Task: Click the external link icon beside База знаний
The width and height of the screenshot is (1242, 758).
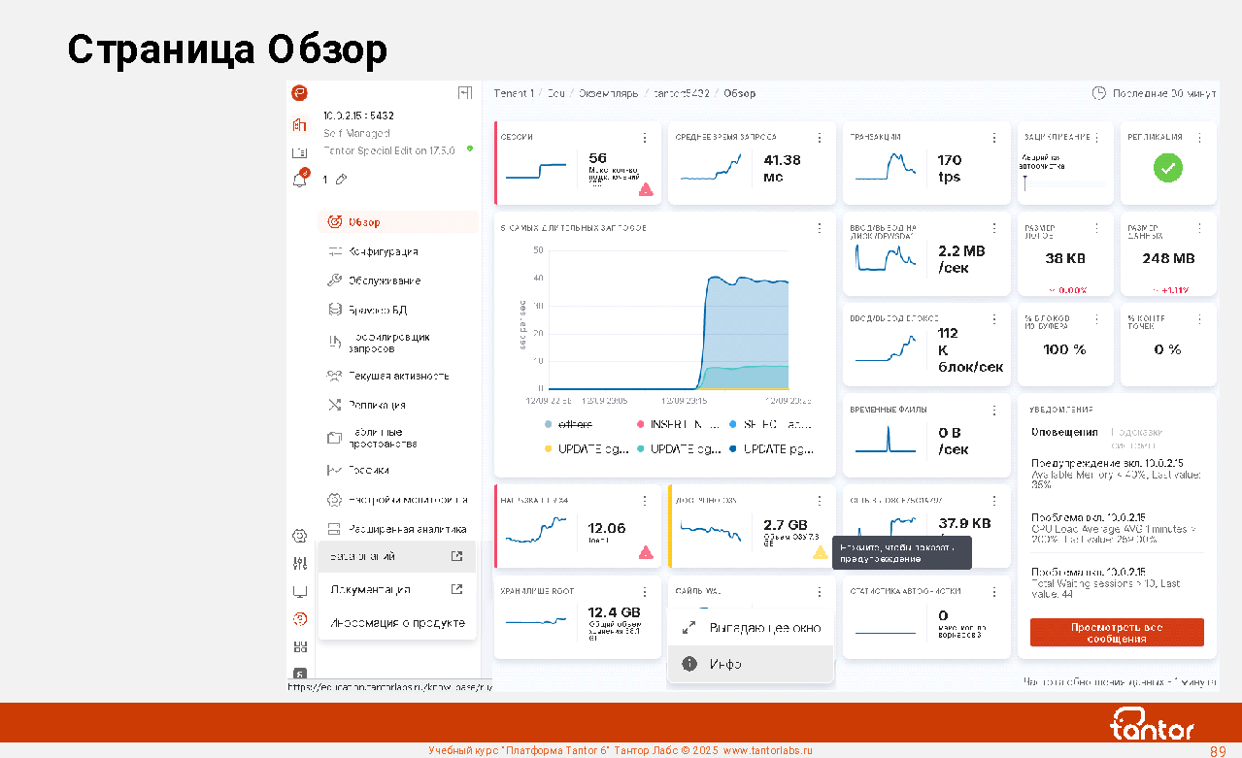Action: [x=456, y=557]
